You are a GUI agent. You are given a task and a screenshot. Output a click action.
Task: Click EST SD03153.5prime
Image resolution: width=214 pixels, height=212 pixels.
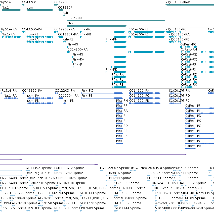34,191
